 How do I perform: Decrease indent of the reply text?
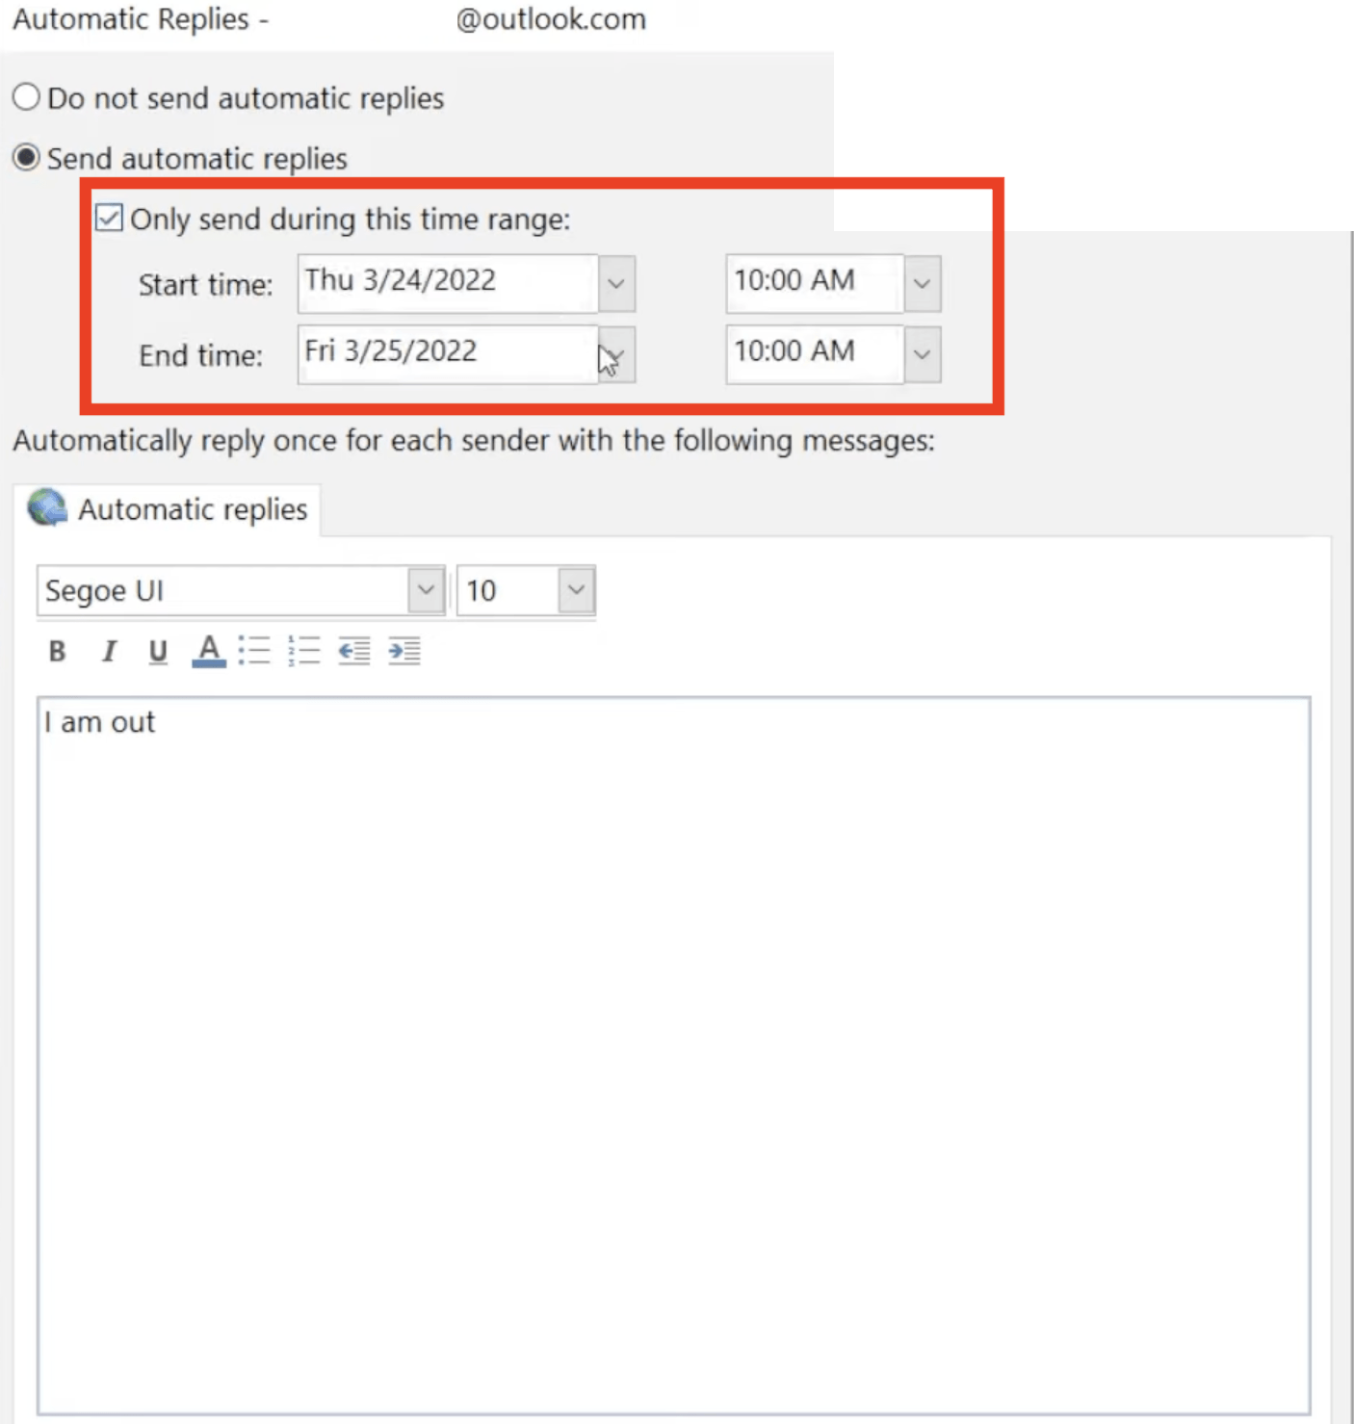354,651
